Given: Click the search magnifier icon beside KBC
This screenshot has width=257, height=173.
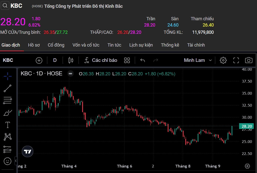Looking at the screenshot, I should pyautogui.click(x=5, y=6).
